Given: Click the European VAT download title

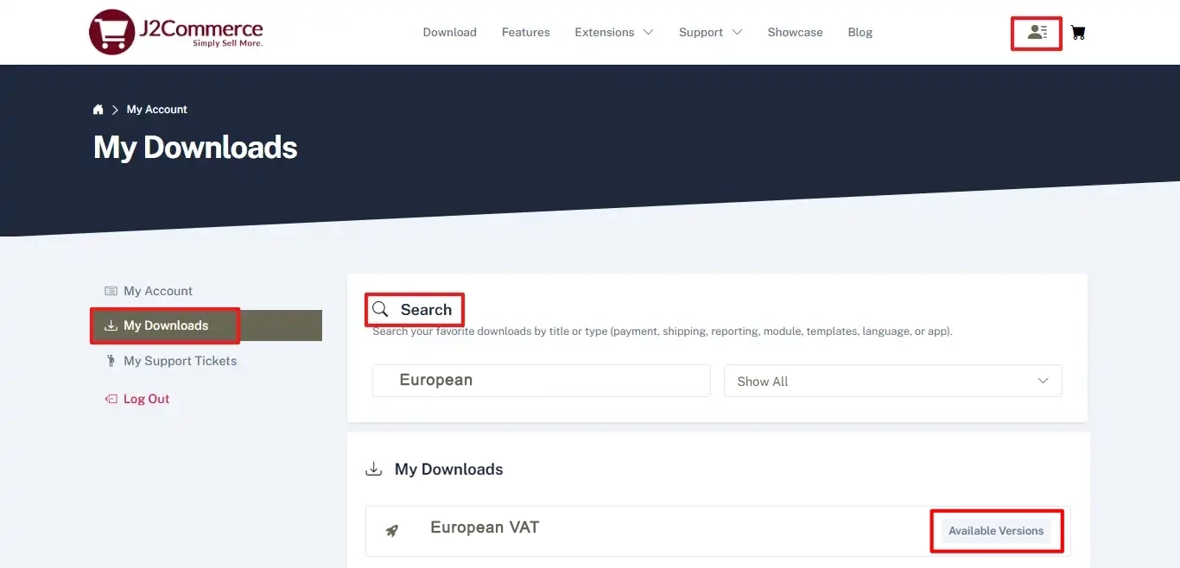Looking at the screenshot, I should click(485, 527).
